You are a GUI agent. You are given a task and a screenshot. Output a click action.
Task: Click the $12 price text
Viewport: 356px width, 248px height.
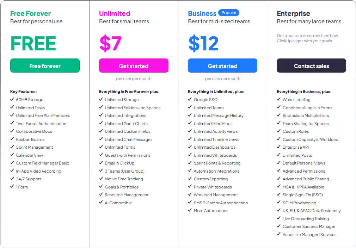coord(203,43)
